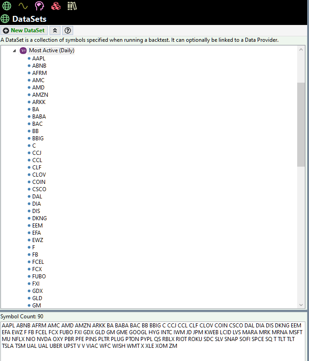
Task: Select the FCEL symbol
Action: pyautogui.click(x=38, y=262)
